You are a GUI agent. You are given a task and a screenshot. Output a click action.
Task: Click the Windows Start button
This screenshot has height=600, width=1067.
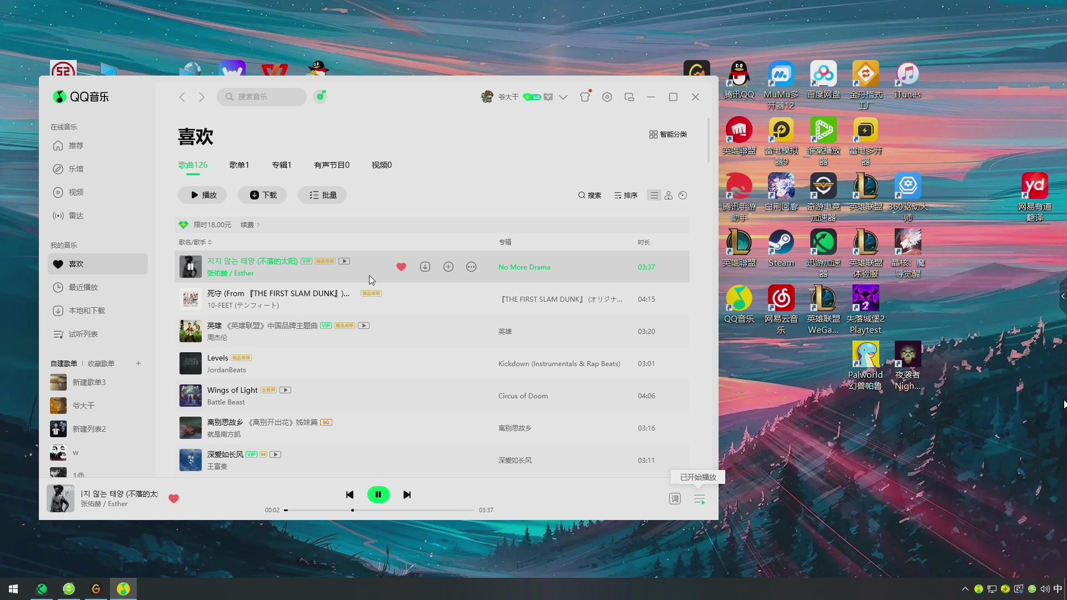tap(13, 589)
